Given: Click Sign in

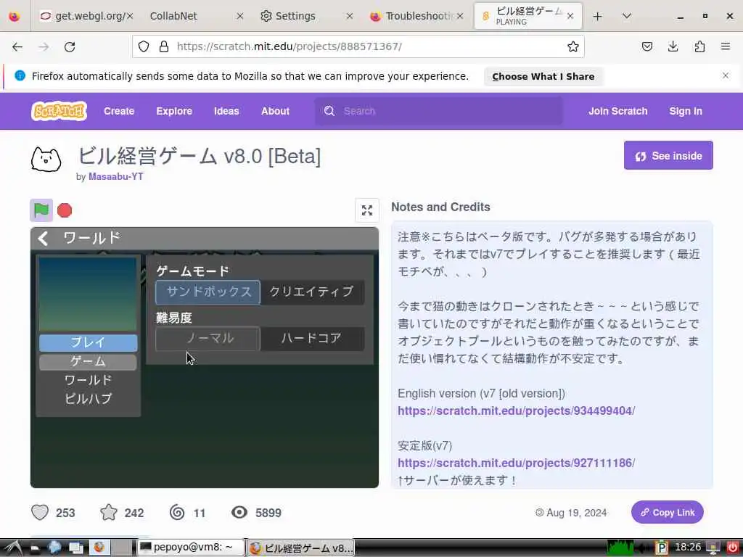Looking at the screenshot, I should point(685,111).
